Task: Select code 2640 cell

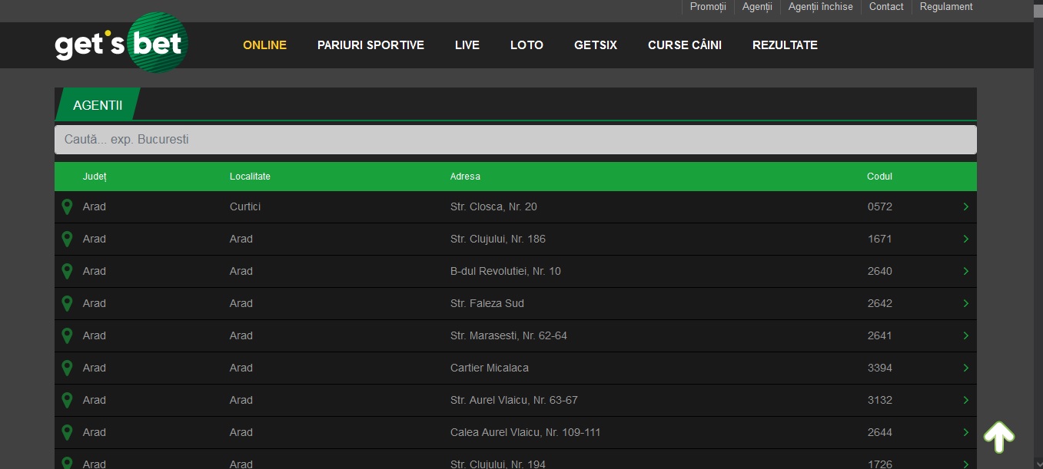Action: (880, 271)
